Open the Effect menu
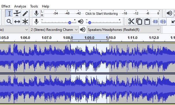The height and width of the screenshot is (105, 175). click(x=6, y=6)
